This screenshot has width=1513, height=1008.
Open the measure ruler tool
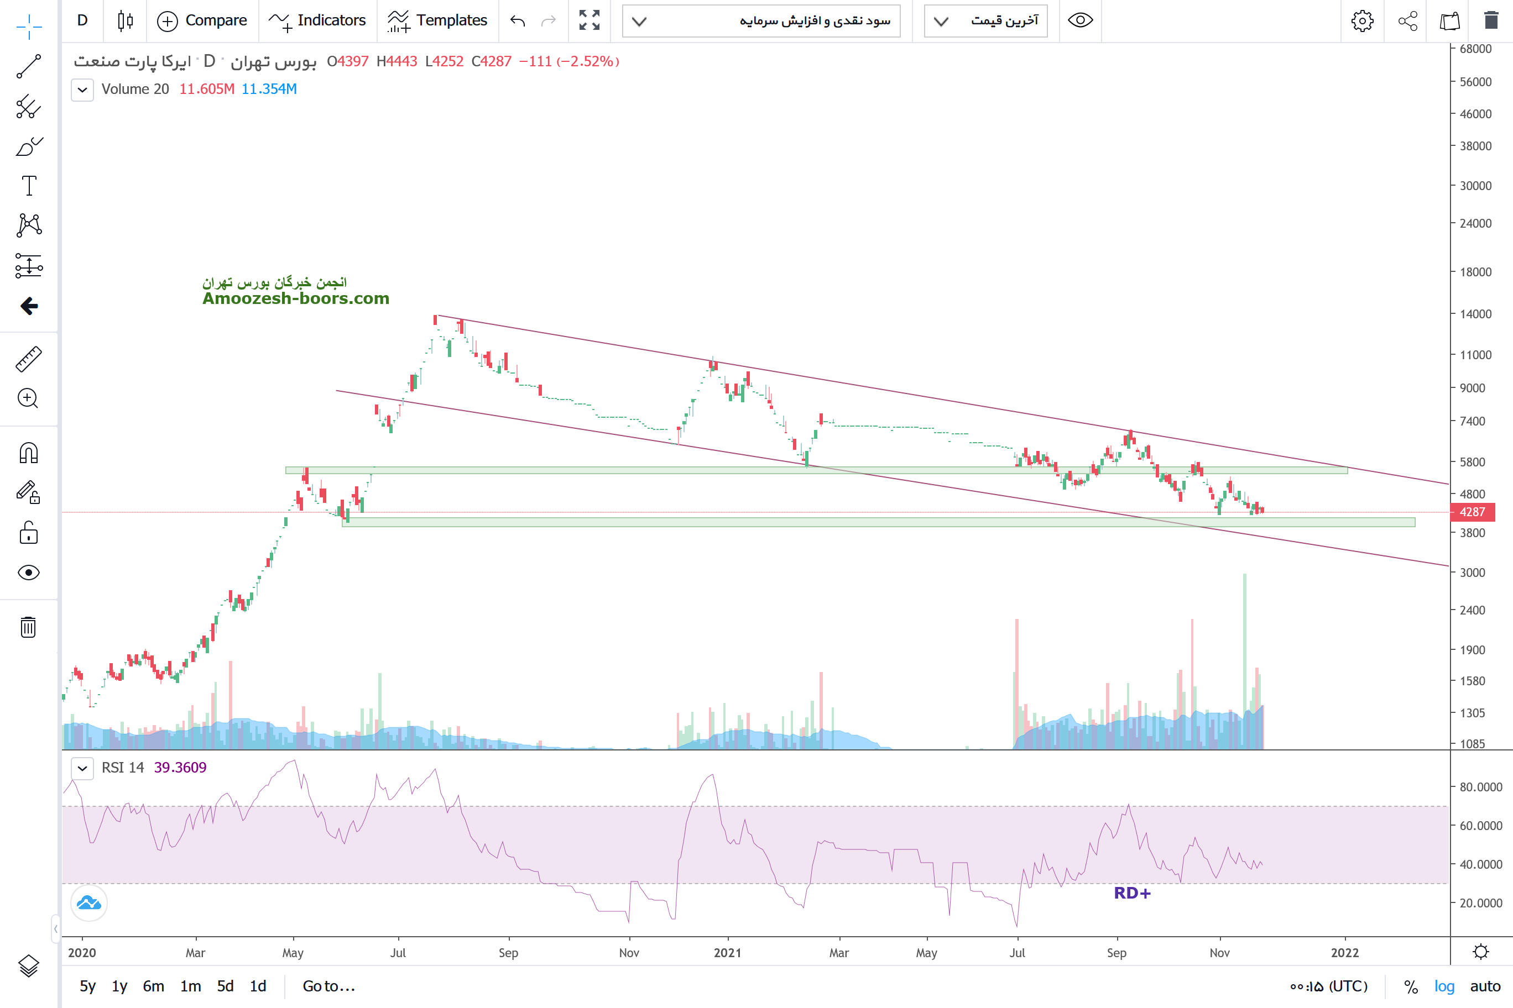click(29, 359)
